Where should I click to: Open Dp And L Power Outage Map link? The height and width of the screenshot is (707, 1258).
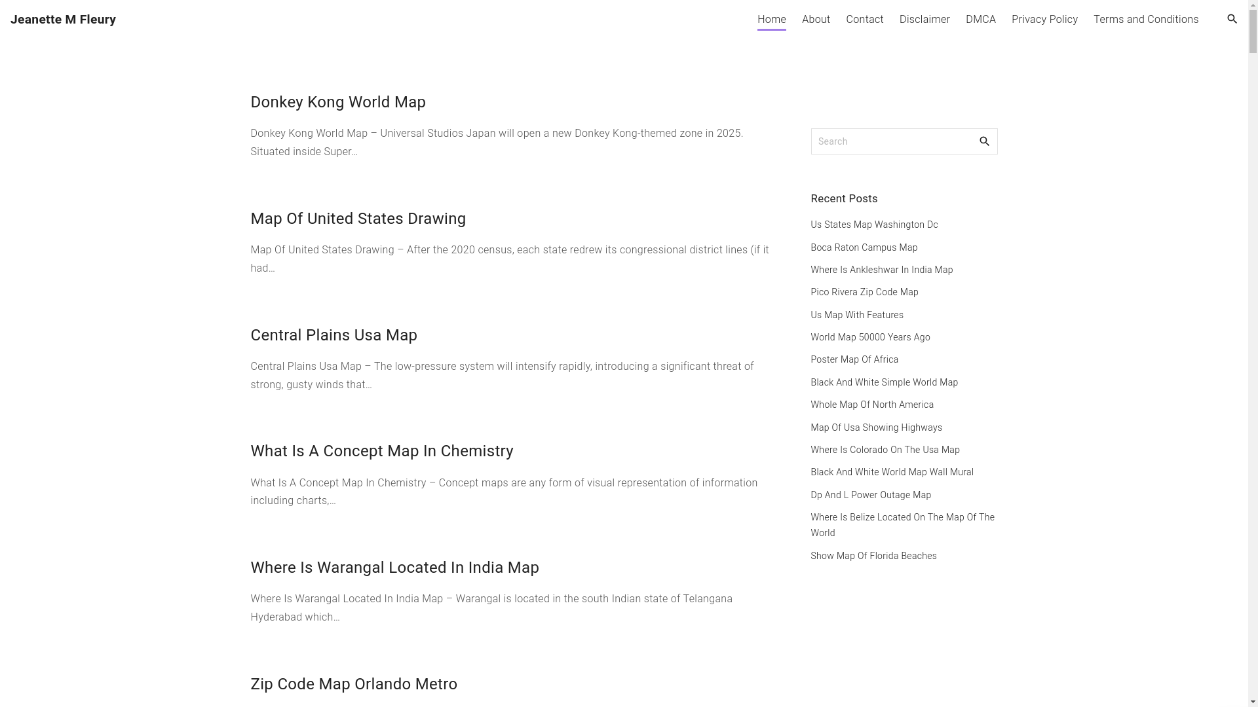click(x=870, y=495)
